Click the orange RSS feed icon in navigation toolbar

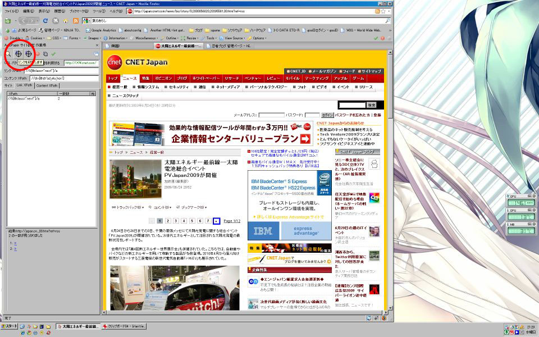(76, 21)
